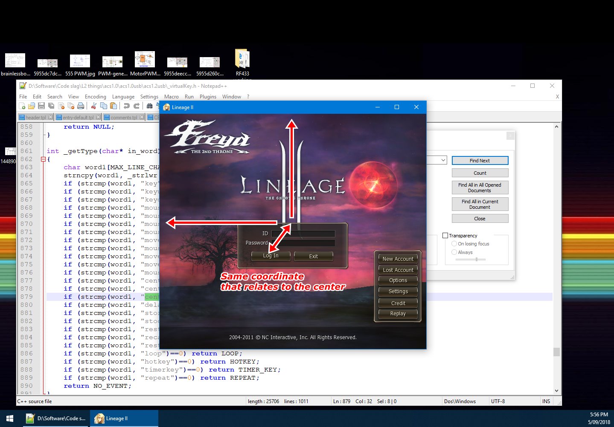614x427 pixels.
Task: Click the Paste clipboard icon
Action: [x=113, y=106]
